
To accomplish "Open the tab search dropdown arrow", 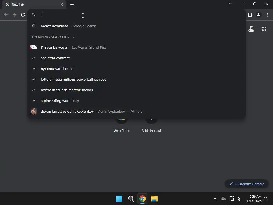I will (230, 4).
